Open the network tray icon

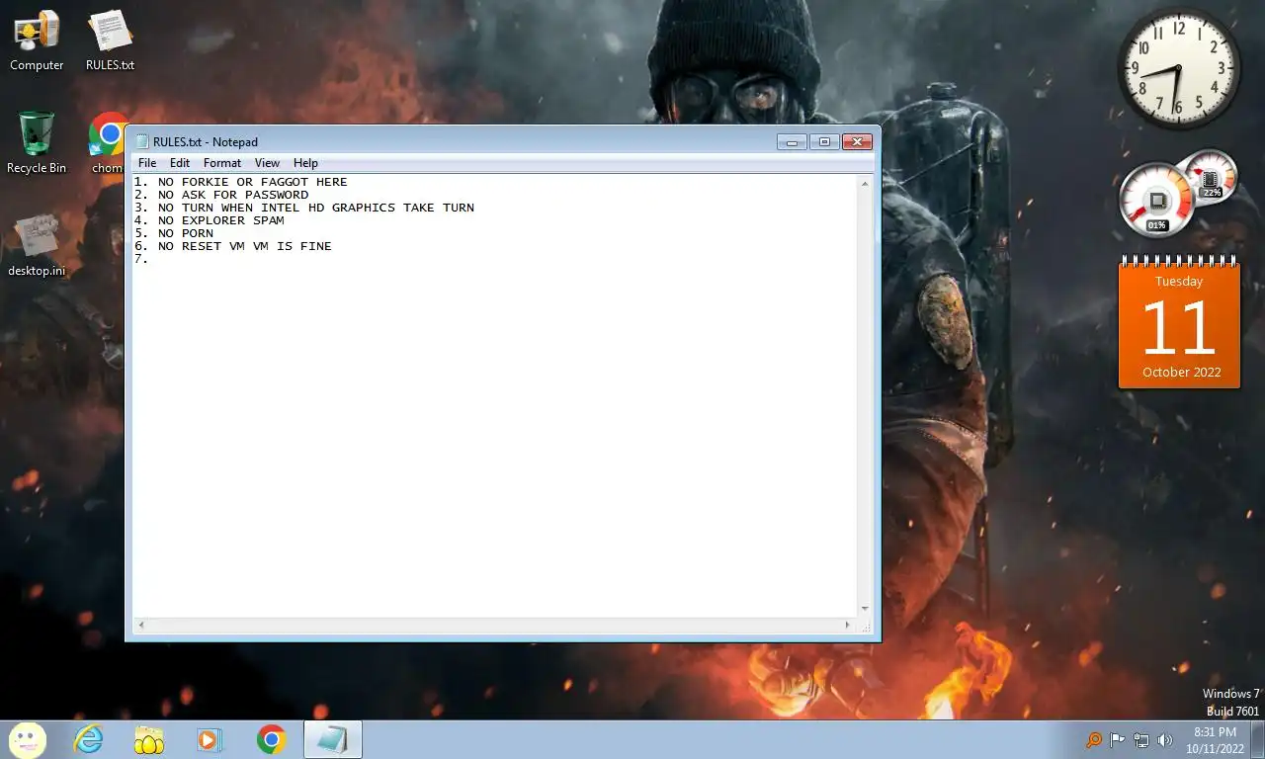coord(1141,739)
